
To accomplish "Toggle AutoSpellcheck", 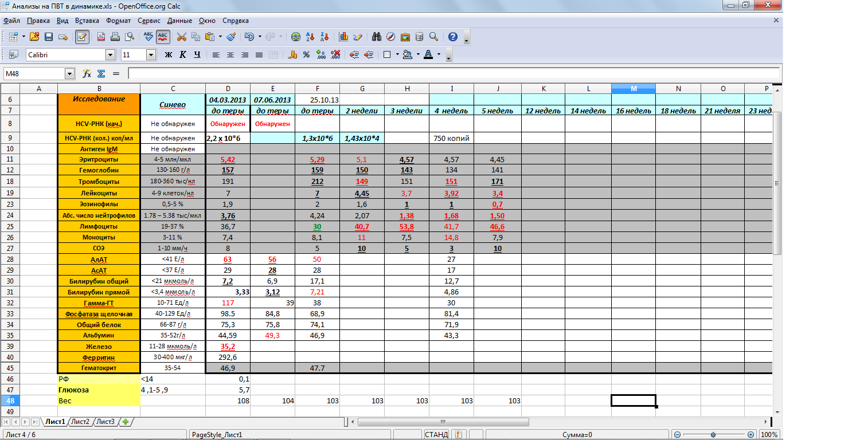I will coord(163,37).
